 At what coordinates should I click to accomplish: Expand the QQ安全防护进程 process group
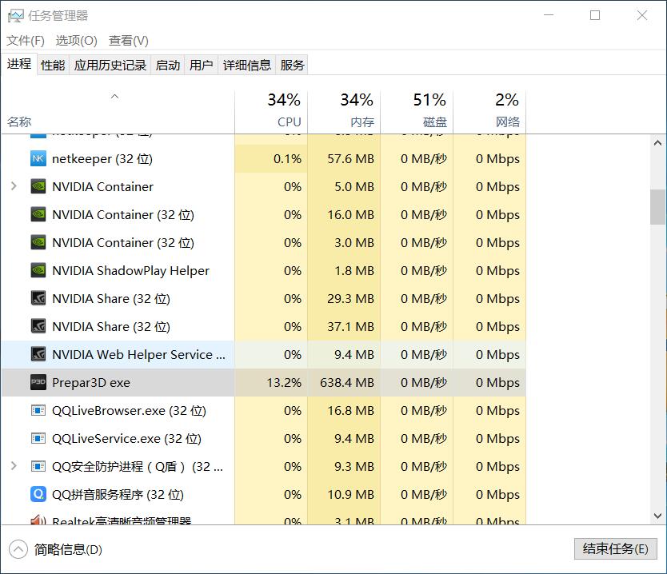[x=14, y=466]
